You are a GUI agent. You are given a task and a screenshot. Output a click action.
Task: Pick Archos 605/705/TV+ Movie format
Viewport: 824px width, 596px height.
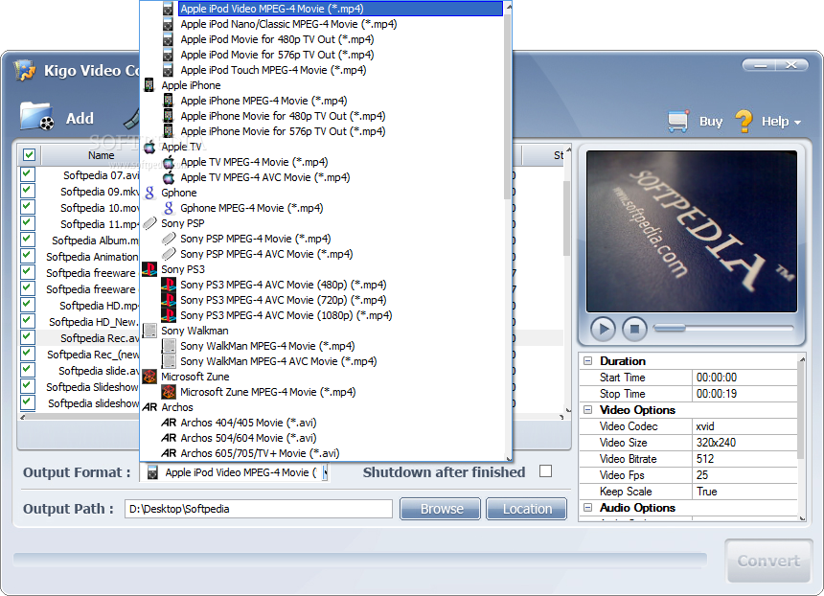260,453
